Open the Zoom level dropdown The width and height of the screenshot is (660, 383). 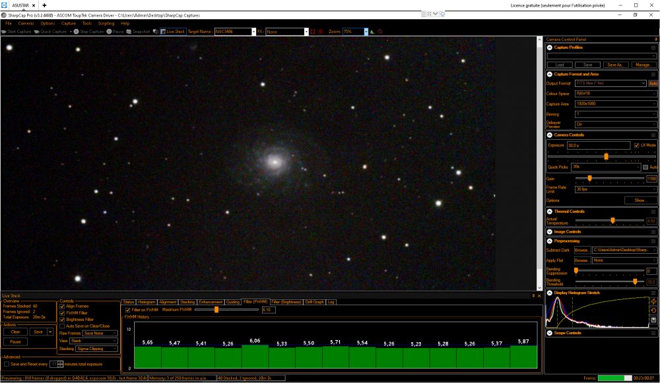(x=366, y=32)
